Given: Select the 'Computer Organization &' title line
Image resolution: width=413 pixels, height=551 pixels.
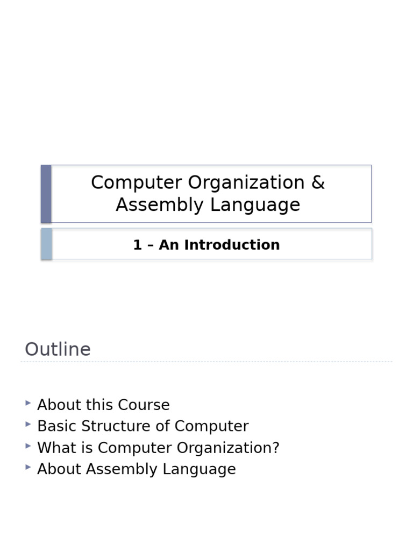Looking at the screenshot, I should point(208,183).
